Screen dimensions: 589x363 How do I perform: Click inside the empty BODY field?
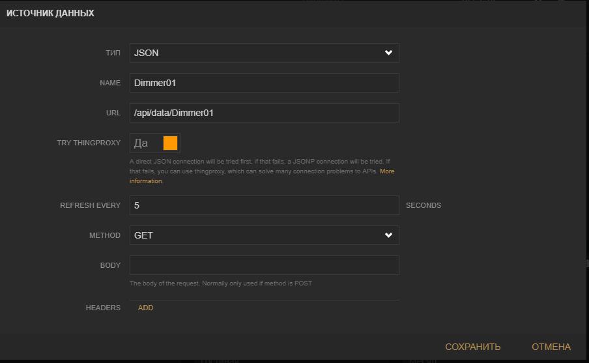pyautogui.click(x=264, y=265)
